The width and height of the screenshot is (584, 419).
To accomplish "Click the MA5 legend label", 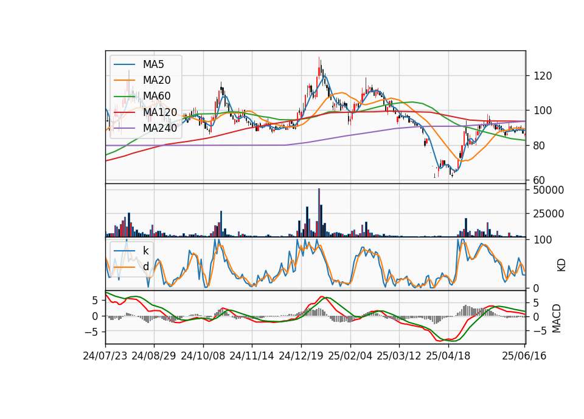I will click(153, 64).
